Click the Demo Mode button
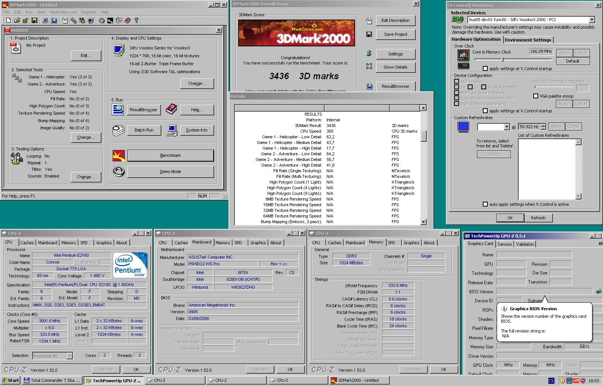The height and width of the screenshot is (386, 603). click(170, 172)
